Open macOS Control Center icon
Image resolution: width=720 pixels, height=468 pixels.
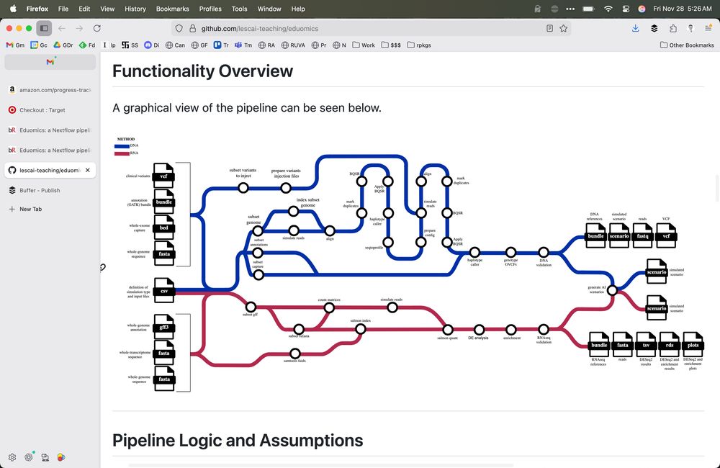[x=626, y=9]
